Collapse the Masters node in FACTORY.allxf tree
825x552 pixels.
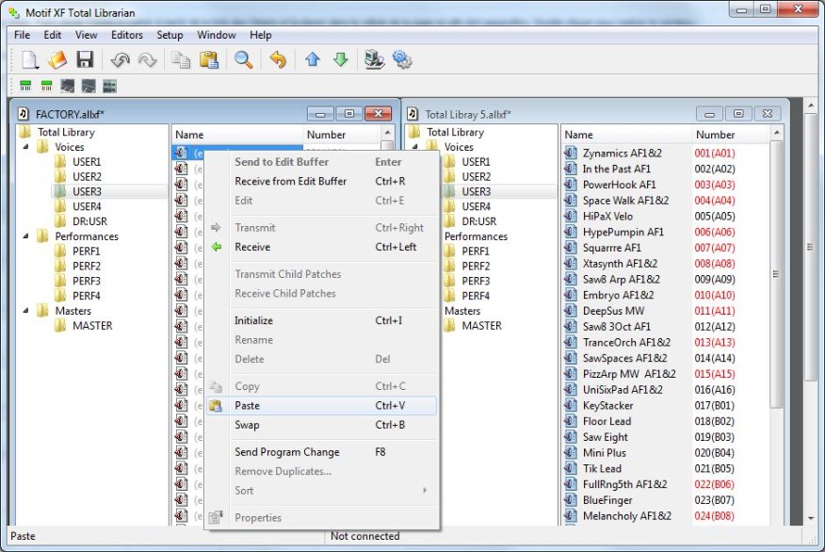point(25,311)
